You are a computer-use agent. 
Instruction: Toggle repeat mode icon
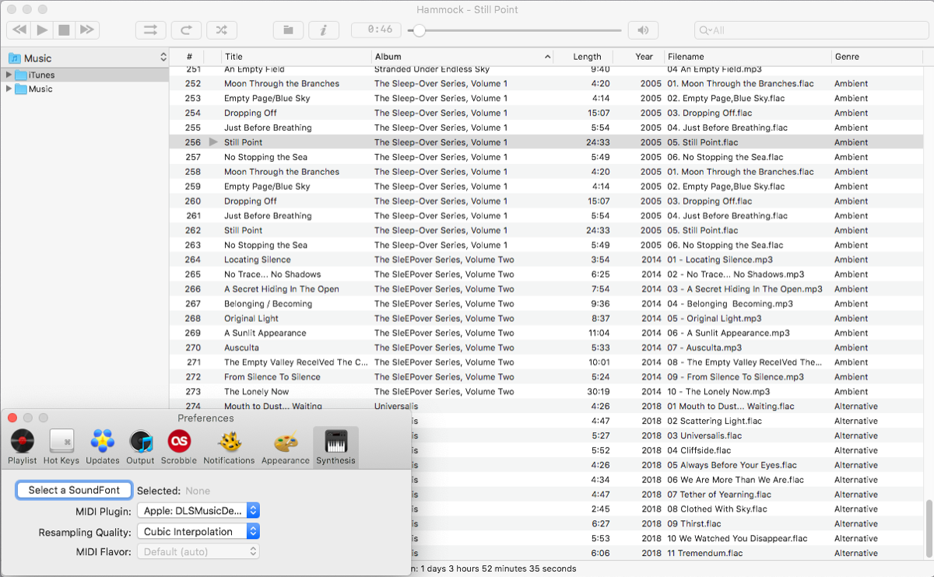pyautogui.click(x=186, y=30)
